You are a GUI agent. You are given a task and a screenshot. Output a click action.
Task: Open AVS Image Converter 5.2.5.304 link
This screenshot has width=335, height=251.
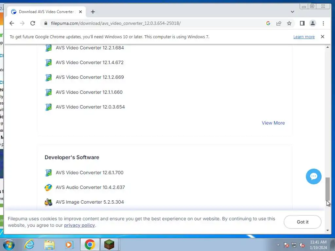(x=90, y=202)
